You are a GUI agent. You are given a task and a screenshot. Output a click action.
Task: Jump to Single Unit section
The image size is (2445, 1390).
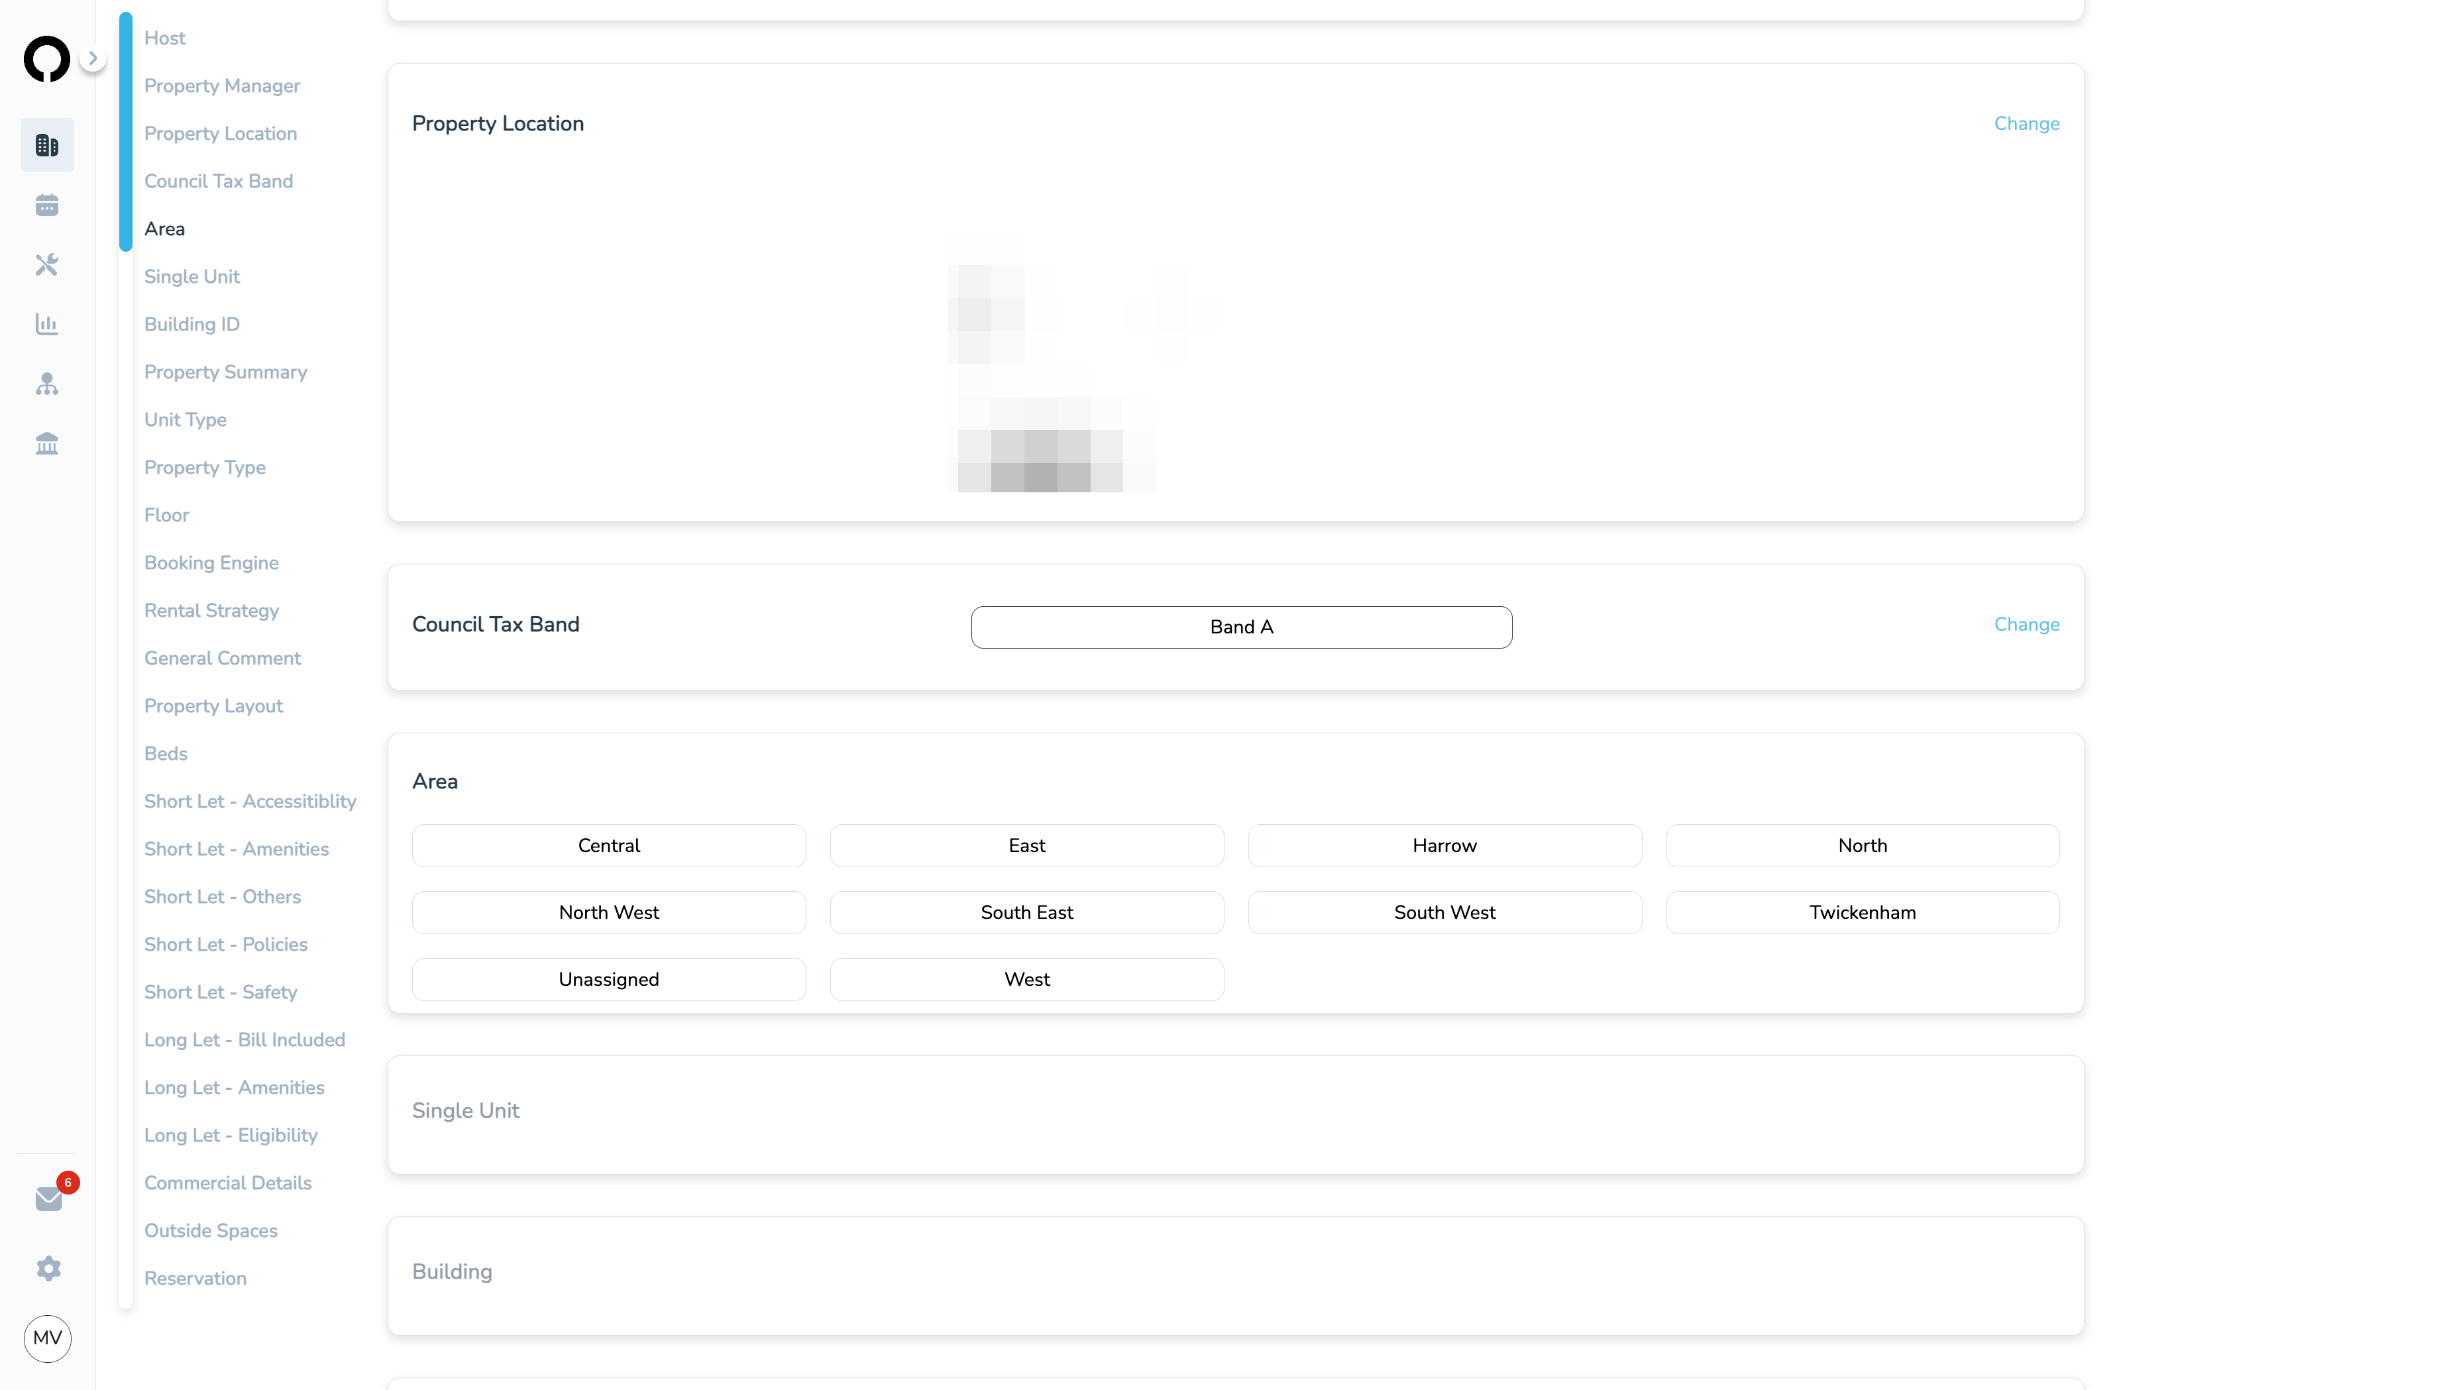pos(192,277)
